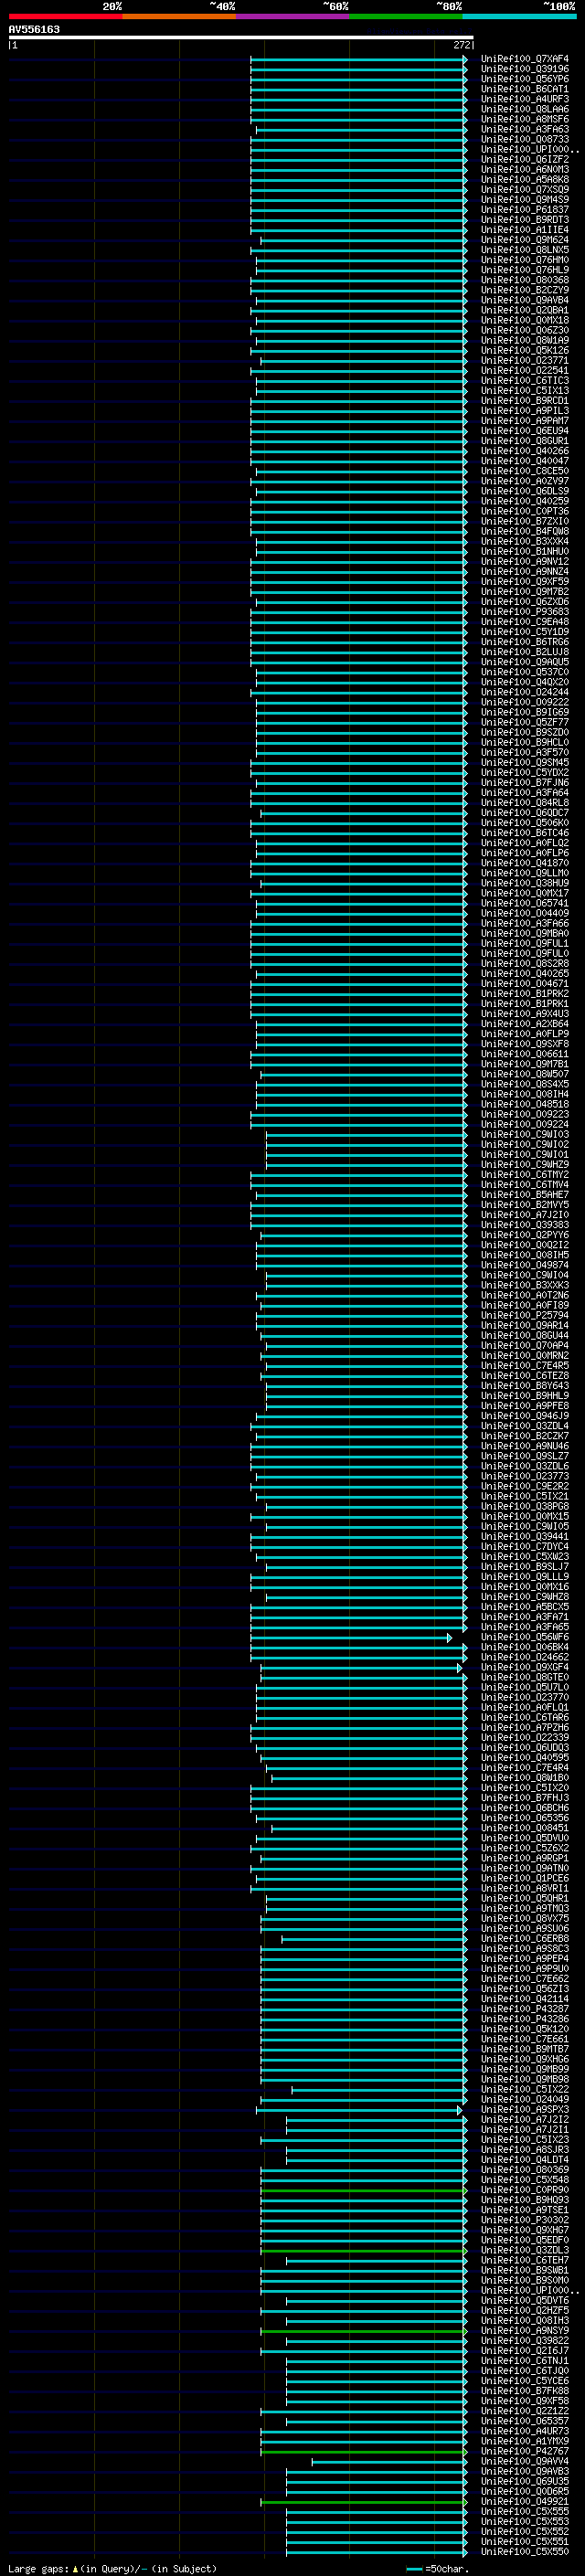This screenshot has height=2576, width=585.
Task: Select the query label AV556163
Action: click(x=34, y=29)
